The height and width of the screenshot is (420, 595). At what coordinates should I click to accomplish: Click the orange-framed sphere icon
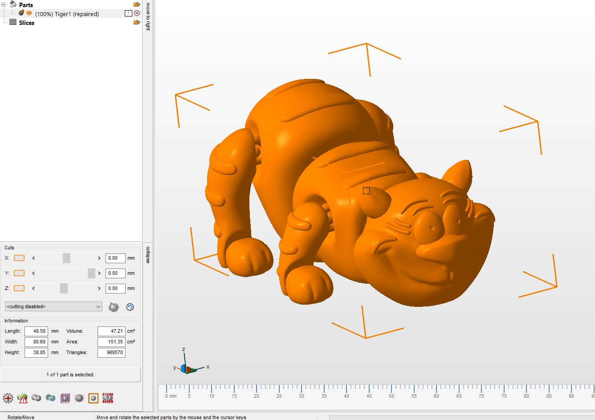tap(94, 398)
